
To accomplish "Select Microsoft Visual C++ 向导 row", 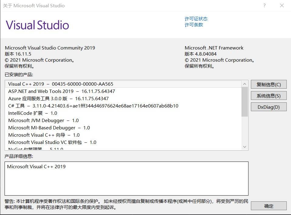I will (123, 135).
